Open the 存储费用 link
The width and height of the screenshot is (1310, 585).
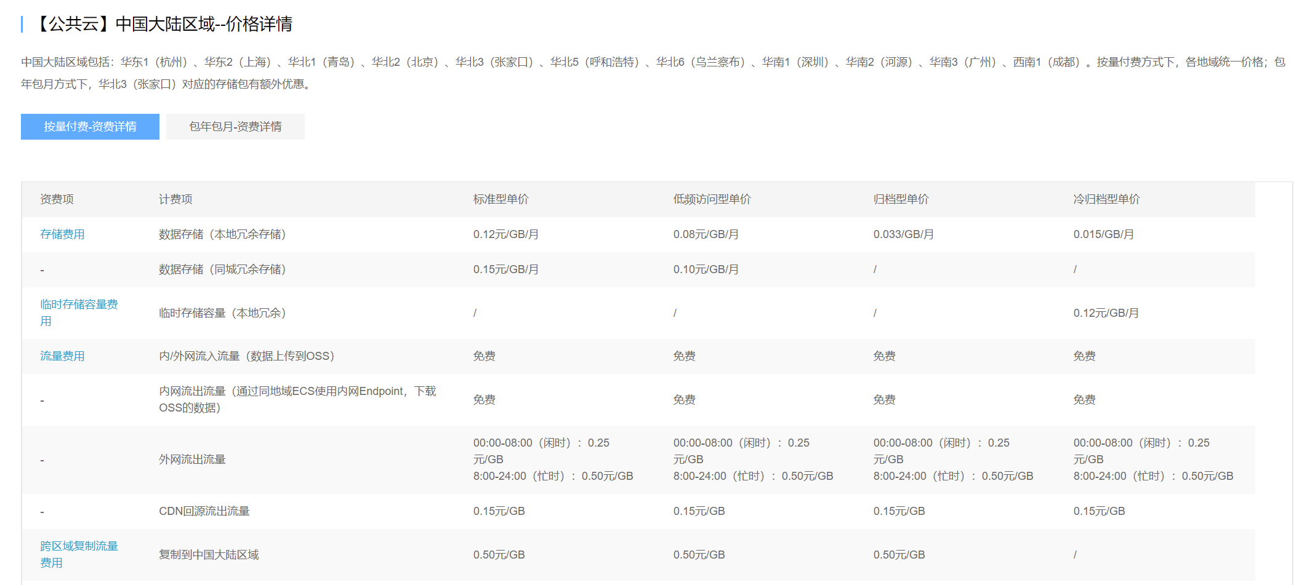tap(62, 234)
